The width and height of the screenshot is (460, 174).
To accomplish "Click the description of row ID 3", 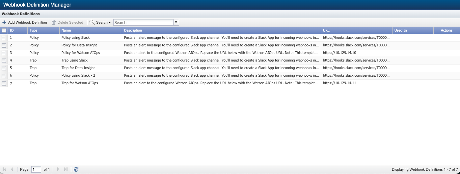I will click(x=221, y=53).
